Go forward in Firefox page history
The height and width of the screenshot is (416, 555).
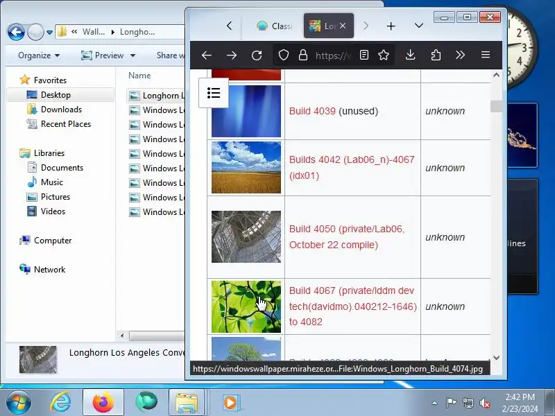click(232, 55)
